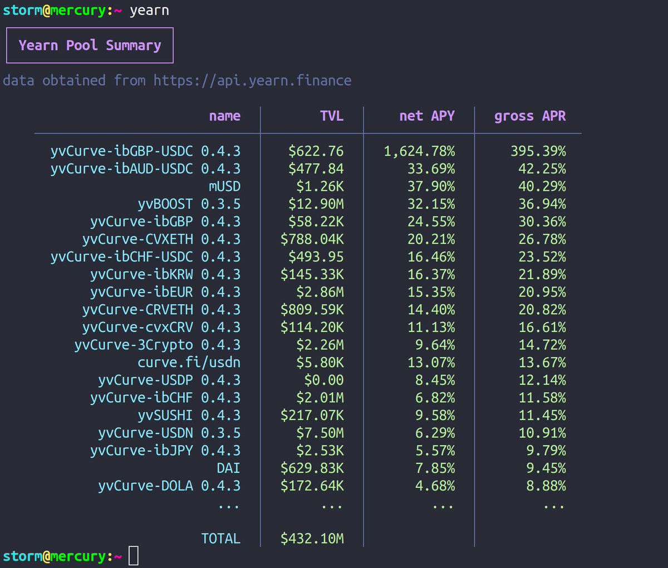
Task: Click the DAI pool name
Action: [x=229, y=468]
